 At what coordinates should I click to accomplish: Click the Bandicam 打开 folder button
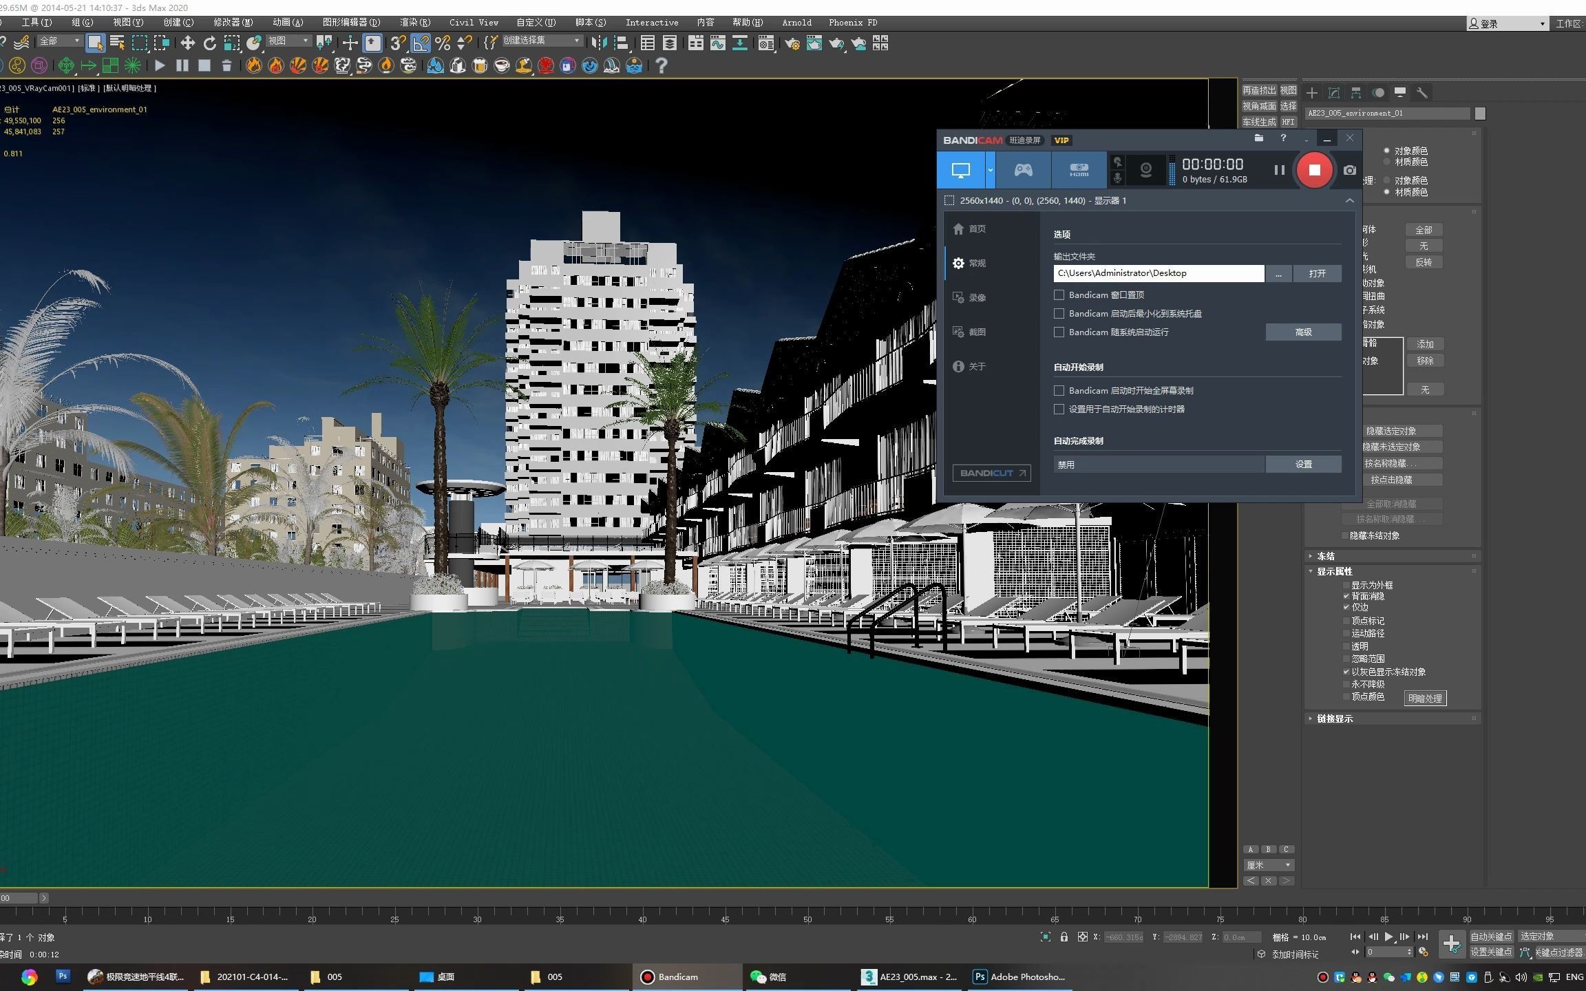click(1317, 273)
